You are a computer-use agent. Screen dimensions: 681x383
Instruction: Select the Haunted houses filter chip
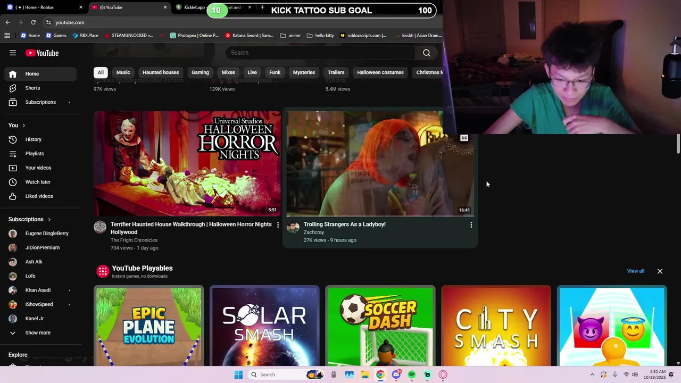click(161, 72)
